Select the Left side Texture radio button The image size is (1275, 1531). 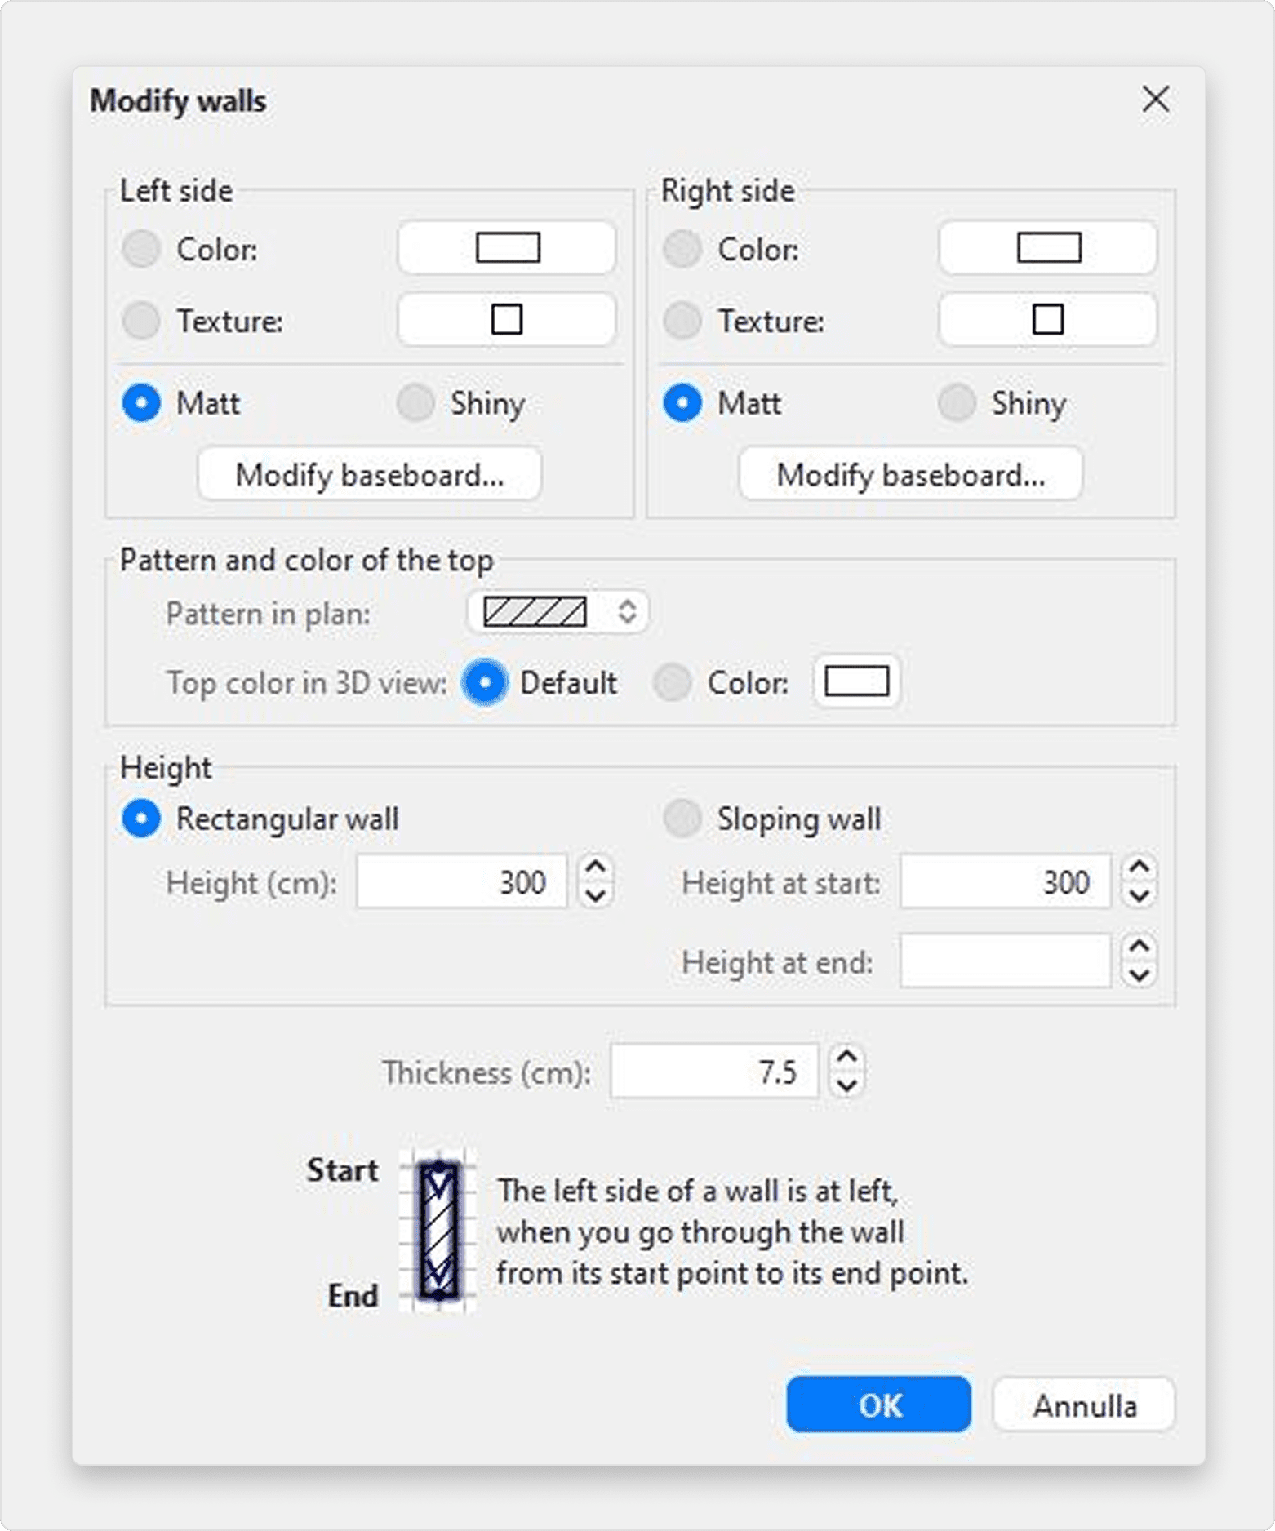pos(141,321)
